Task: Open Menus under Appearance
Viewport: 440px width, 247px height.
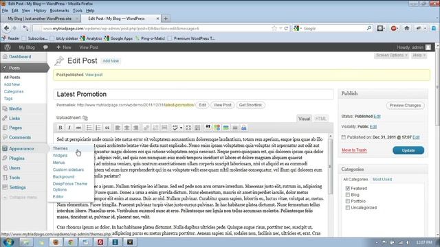Action: point(58,163)
